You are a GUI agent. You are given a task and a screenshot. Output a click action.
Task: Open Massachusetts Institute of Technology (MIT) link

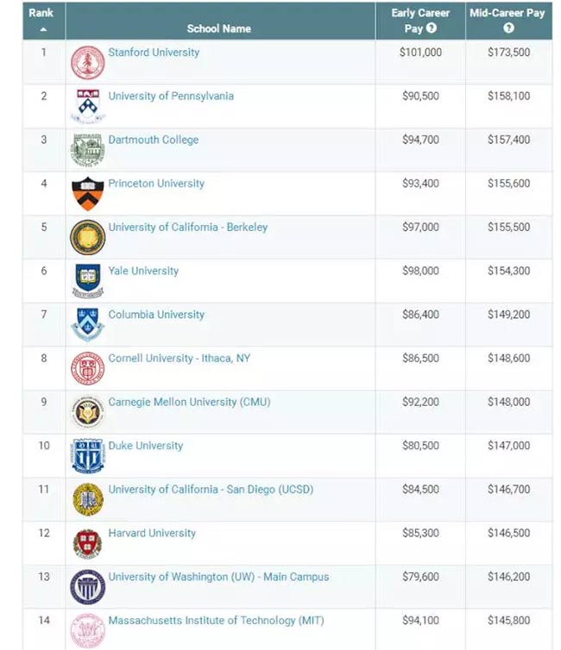(216, 621)
